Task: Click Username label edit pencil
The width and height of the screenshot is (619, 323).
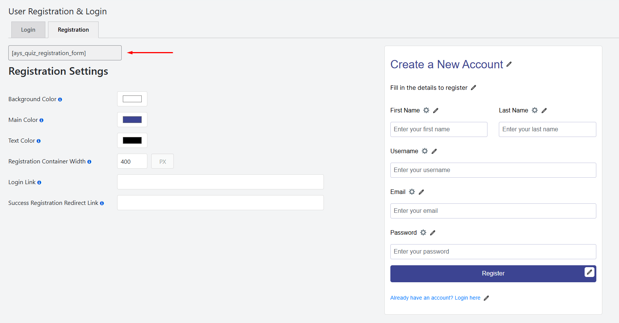Action: [434, 151]
